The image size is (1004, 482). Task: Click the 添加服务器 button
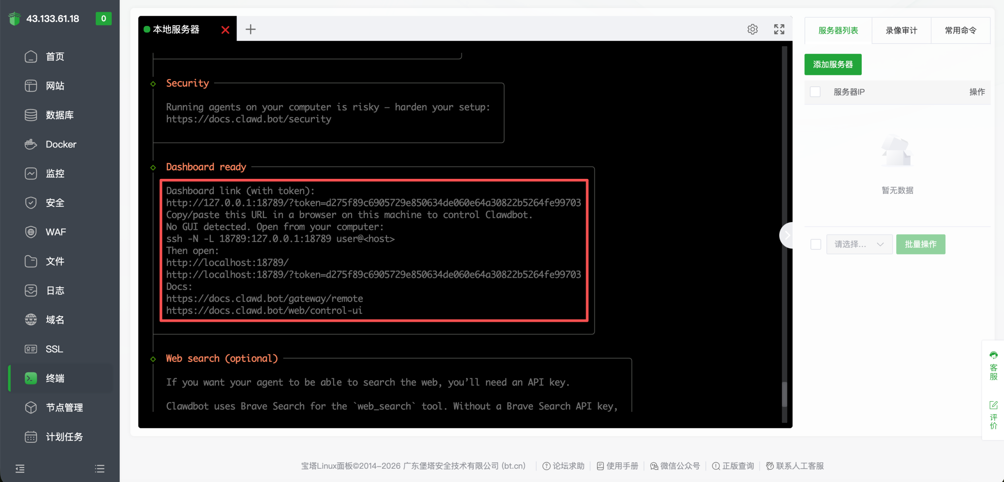tap(833, 64)
